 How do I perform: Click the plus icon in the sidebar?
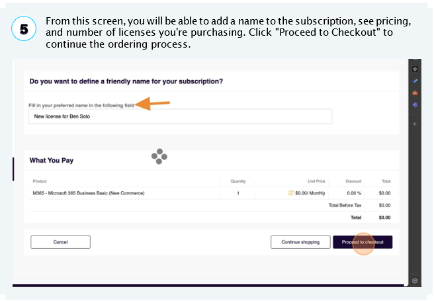415,124
